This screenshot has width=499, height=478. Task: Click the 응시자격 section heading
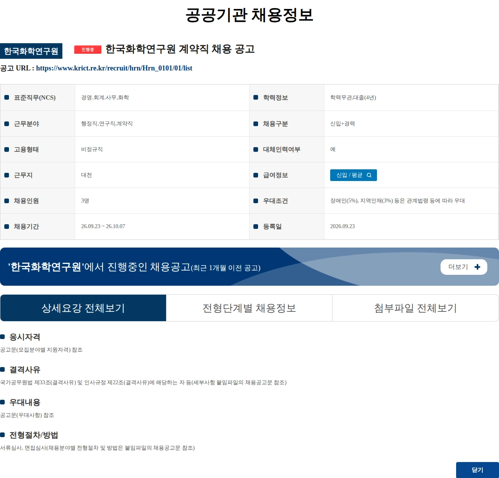click(x=25, y=337)
